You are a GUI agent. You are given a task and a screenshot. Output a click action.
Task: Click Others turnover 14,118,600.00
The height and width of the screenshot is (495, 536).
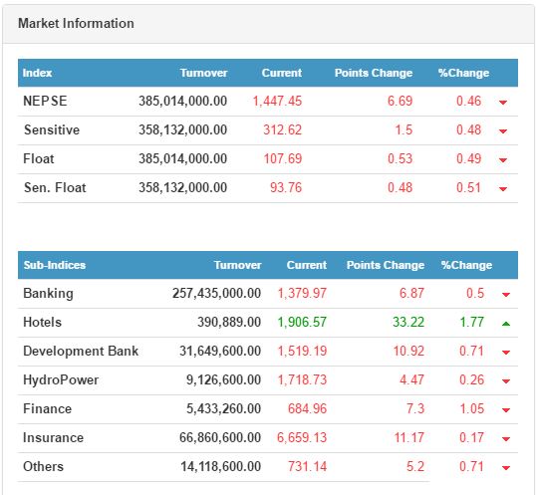click(x=220, y=467)
